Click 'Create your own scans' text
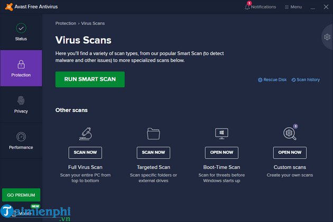The height and width of the screenshot is (222, 333). [290, 175]
